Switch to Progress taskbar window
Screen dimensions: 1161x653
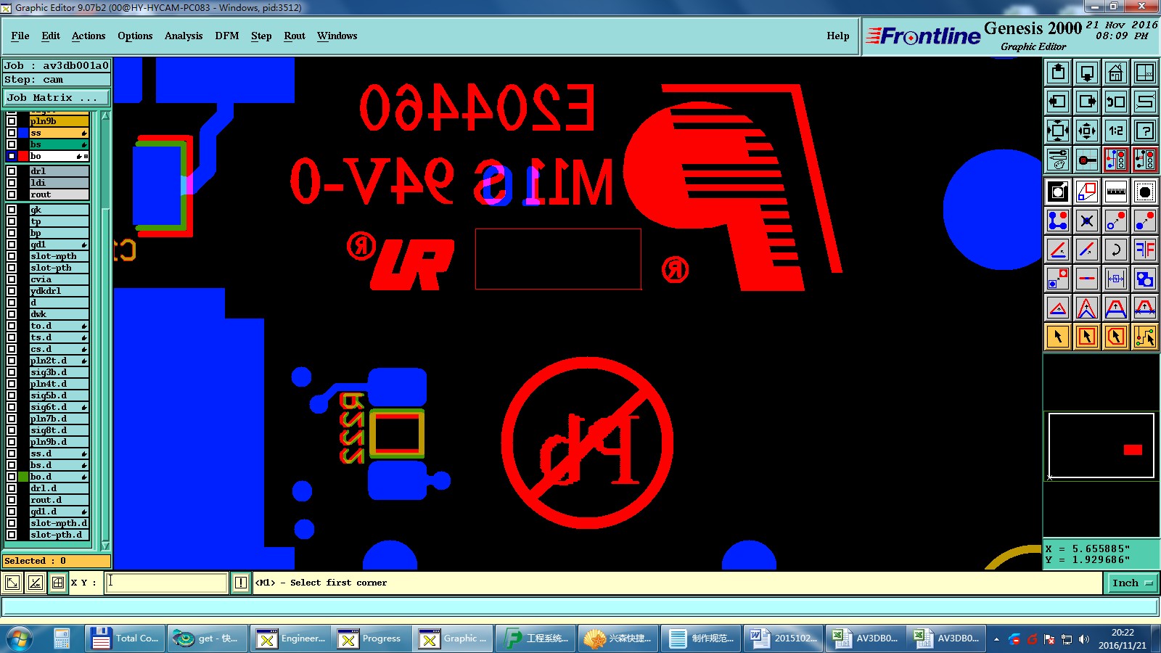pos(370,638)
